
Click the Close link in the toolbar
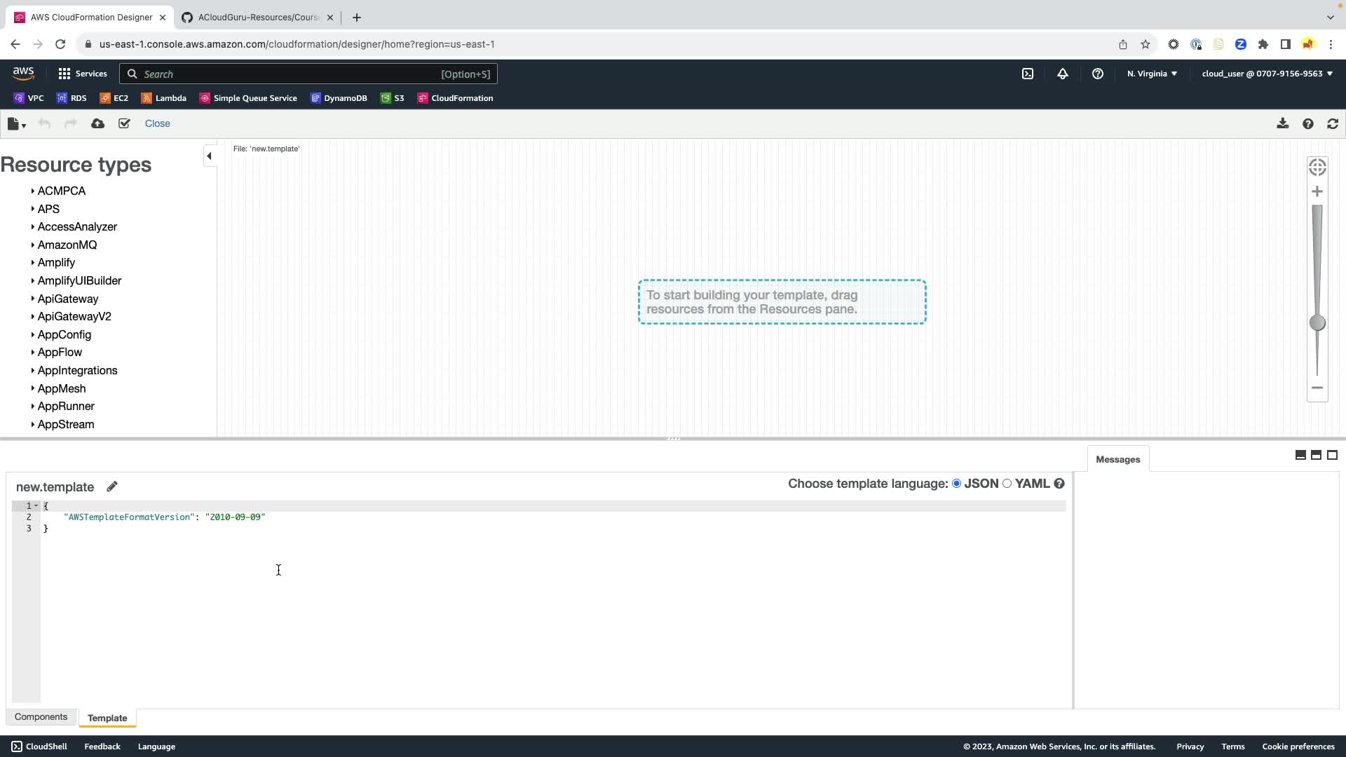tap(157, 123)
